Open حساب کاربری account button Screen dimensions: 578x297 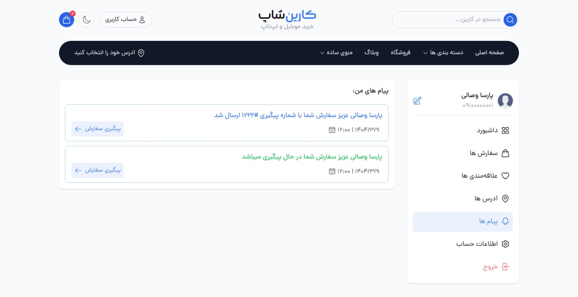click(x=125, y=20)
